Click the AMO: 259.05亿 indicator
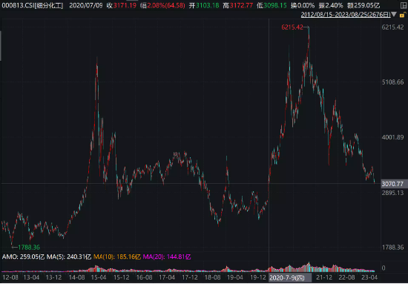The image size is (408, 284). [23, 257]
